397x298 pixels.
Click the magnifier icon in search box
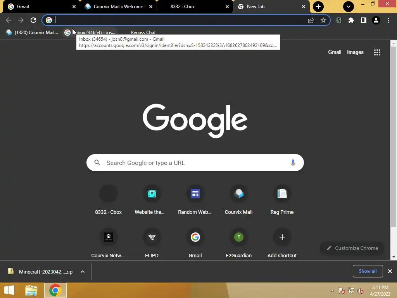97,163
